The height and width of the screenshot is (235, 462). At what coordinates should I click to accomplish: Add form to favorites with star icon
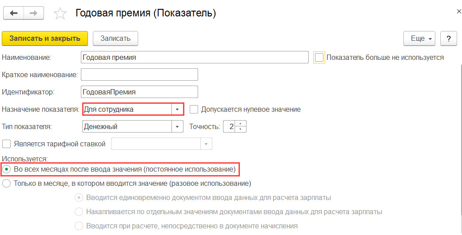(x=60, y=14)
